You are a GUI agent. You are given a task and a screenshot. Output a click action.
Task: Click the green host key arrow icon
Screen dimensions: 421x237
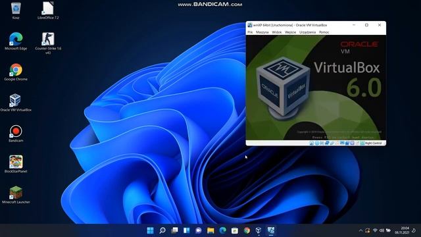(x=362, y=144)
